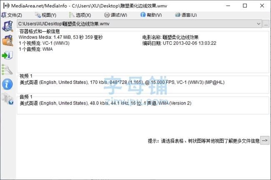
Task: Open the 语言(U) menu
Action: click(186, 15)
